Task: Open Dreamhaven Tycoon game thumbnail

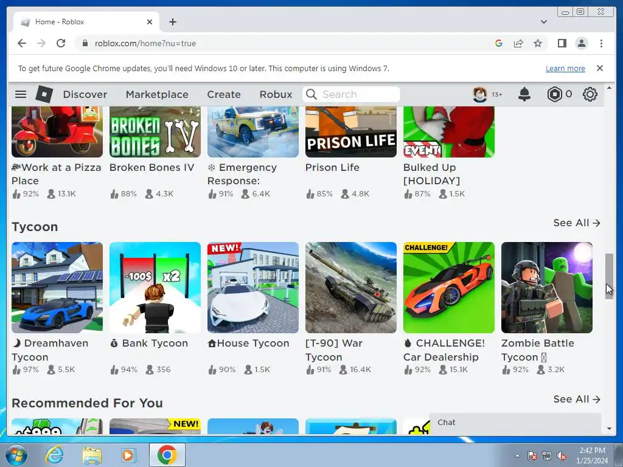Action: (x=57, y=288)
